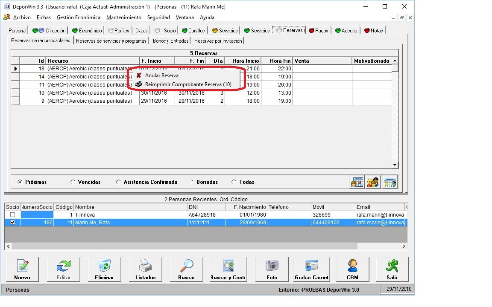Click the Buscar y Contr. button
The height and width of the screenshot is (307, 492).
228,269
